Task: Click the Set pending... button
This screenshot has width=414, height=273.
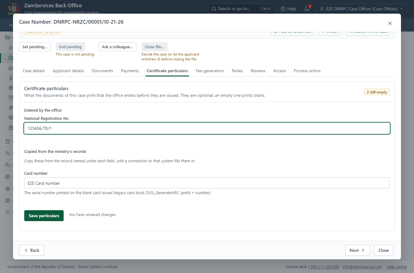Action: tap(35, 47)
